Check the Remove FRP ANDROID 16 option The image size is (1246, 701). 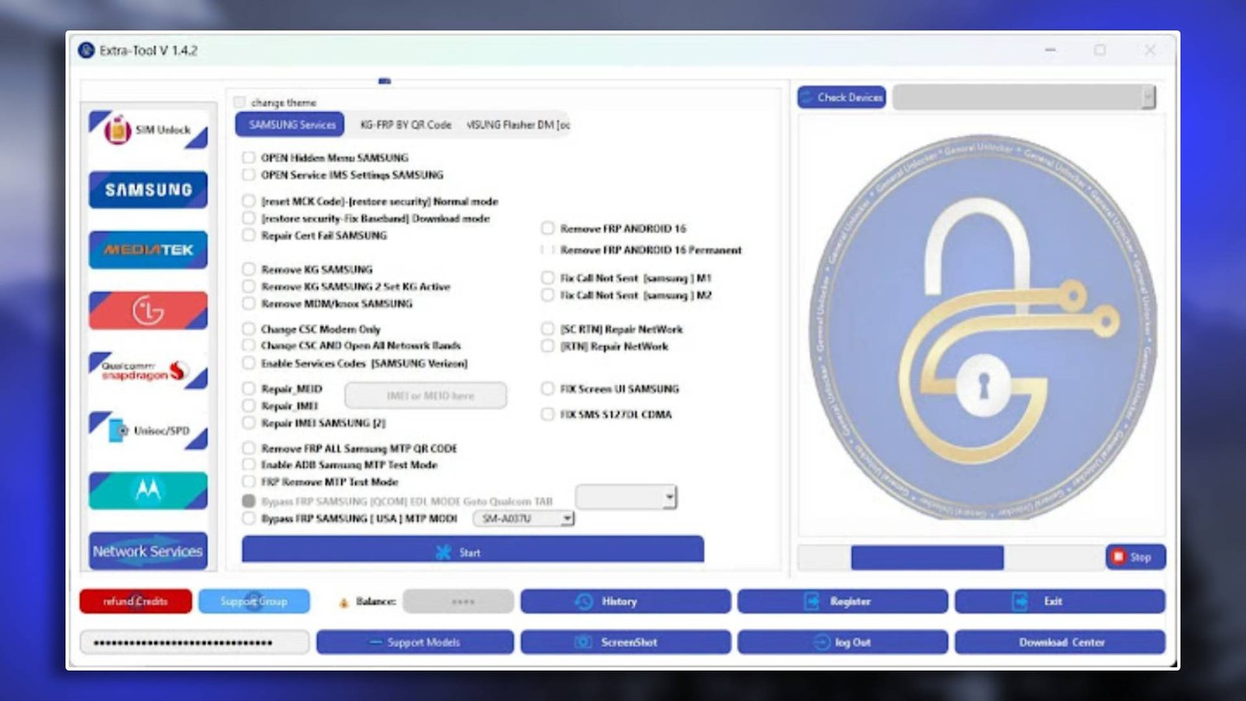coord(547,228)
